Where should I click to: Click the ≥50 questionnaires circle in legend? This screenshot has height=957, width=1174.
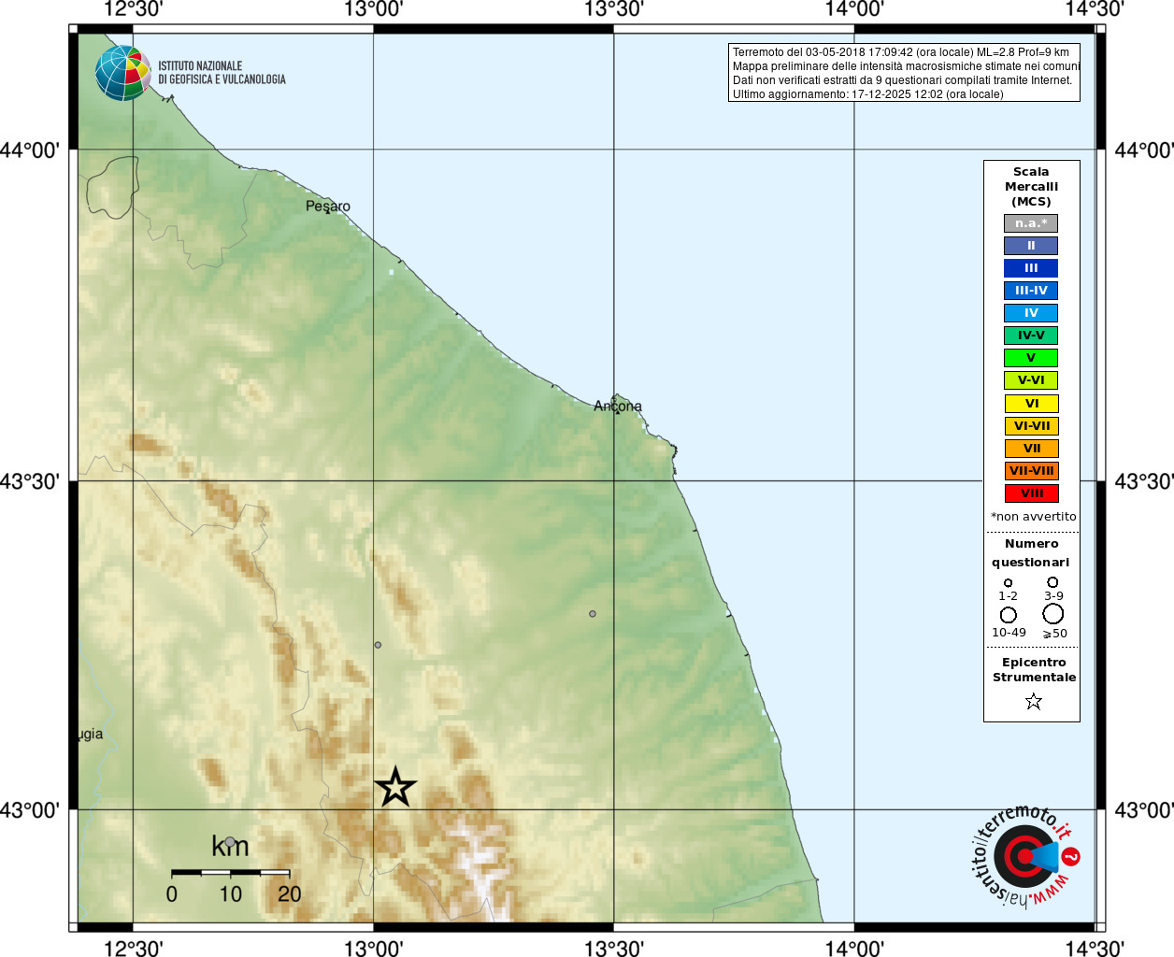click(x=1053, y=614)
